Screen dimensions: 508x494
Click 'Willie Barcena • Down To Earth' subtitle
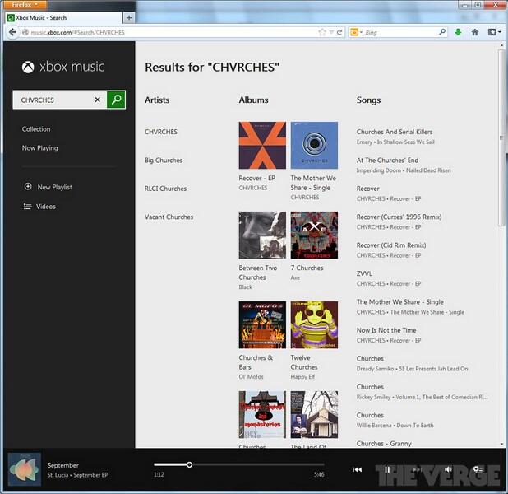point(395,425)
